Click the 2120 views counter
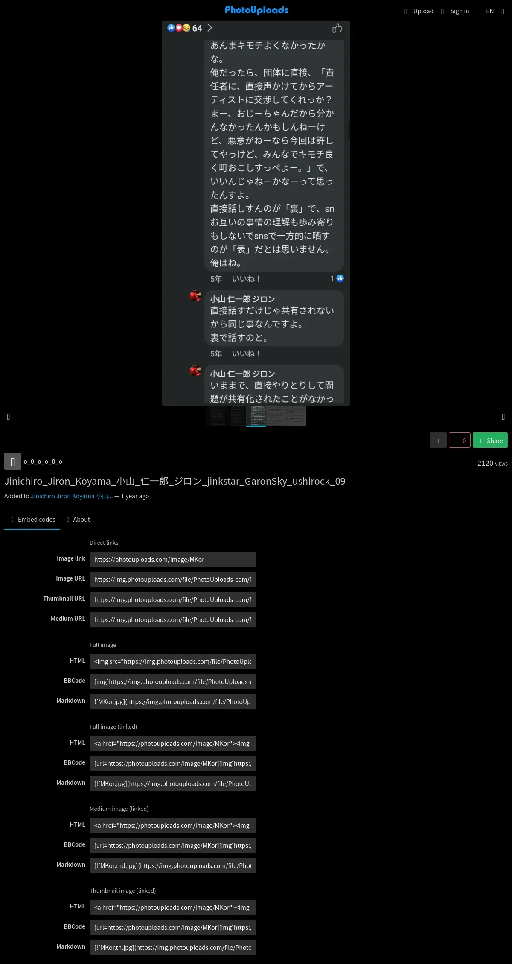Viewport: 512px width, 964px height. tap(492, 463)
